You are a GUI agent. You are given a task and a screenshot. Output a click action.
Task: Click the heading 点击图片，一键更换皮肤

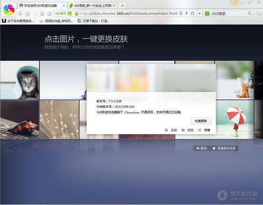point(86,39)
